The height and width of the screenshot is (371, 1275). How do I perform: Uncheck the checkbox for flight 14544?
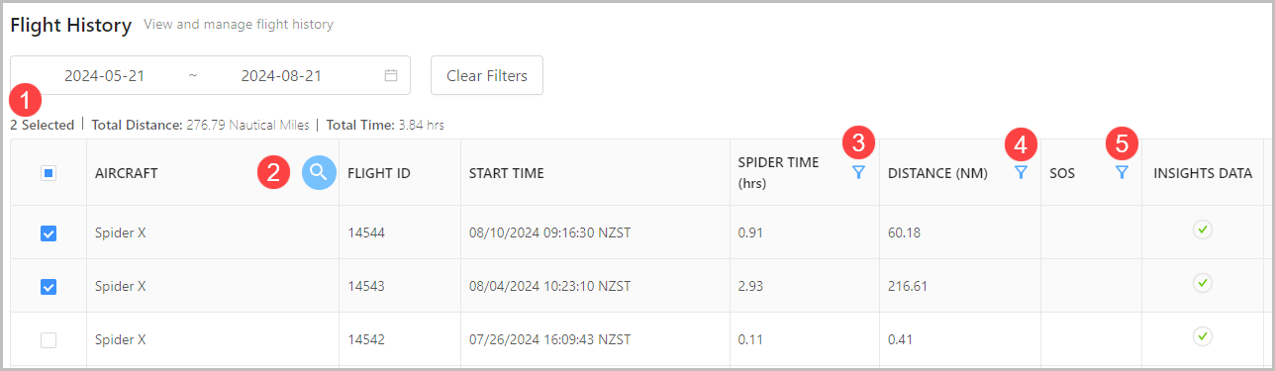49,233
